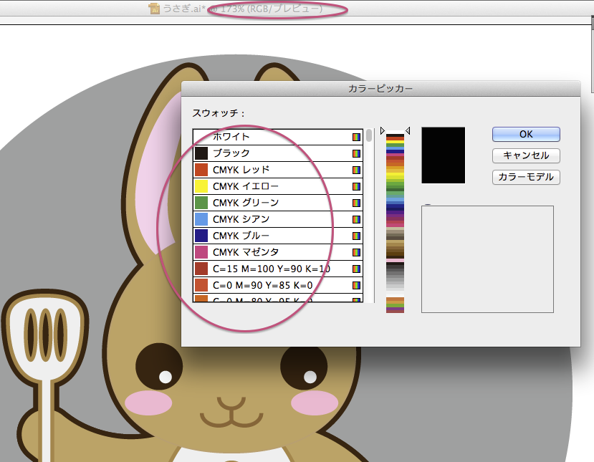Select the CMYK icon next to CMYK シアン
The height and width of the screenshot is (462, 594).
(356, 219)
